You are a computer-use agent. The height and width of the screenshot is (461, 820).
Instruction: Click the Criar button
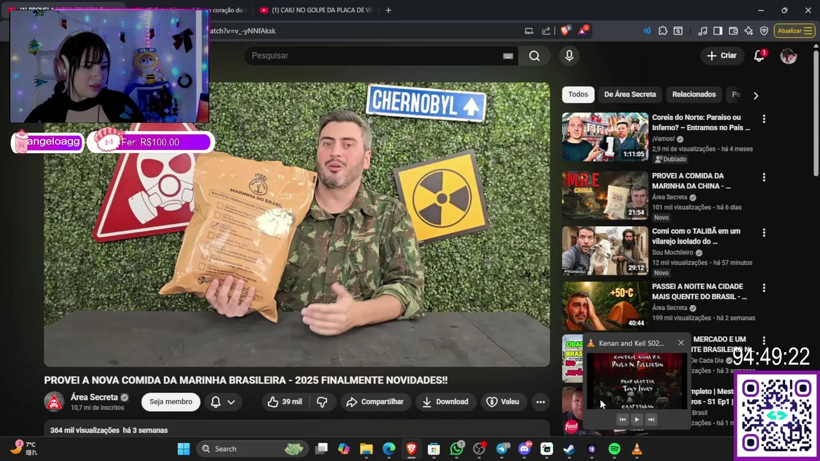722,56
